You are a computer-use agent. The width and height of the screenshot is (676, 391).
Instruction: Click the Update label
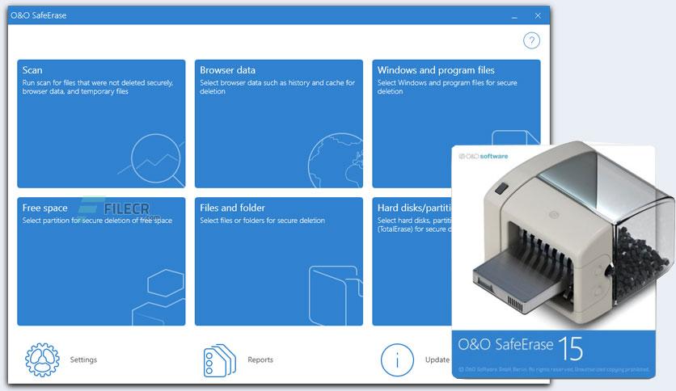[437, 359]
